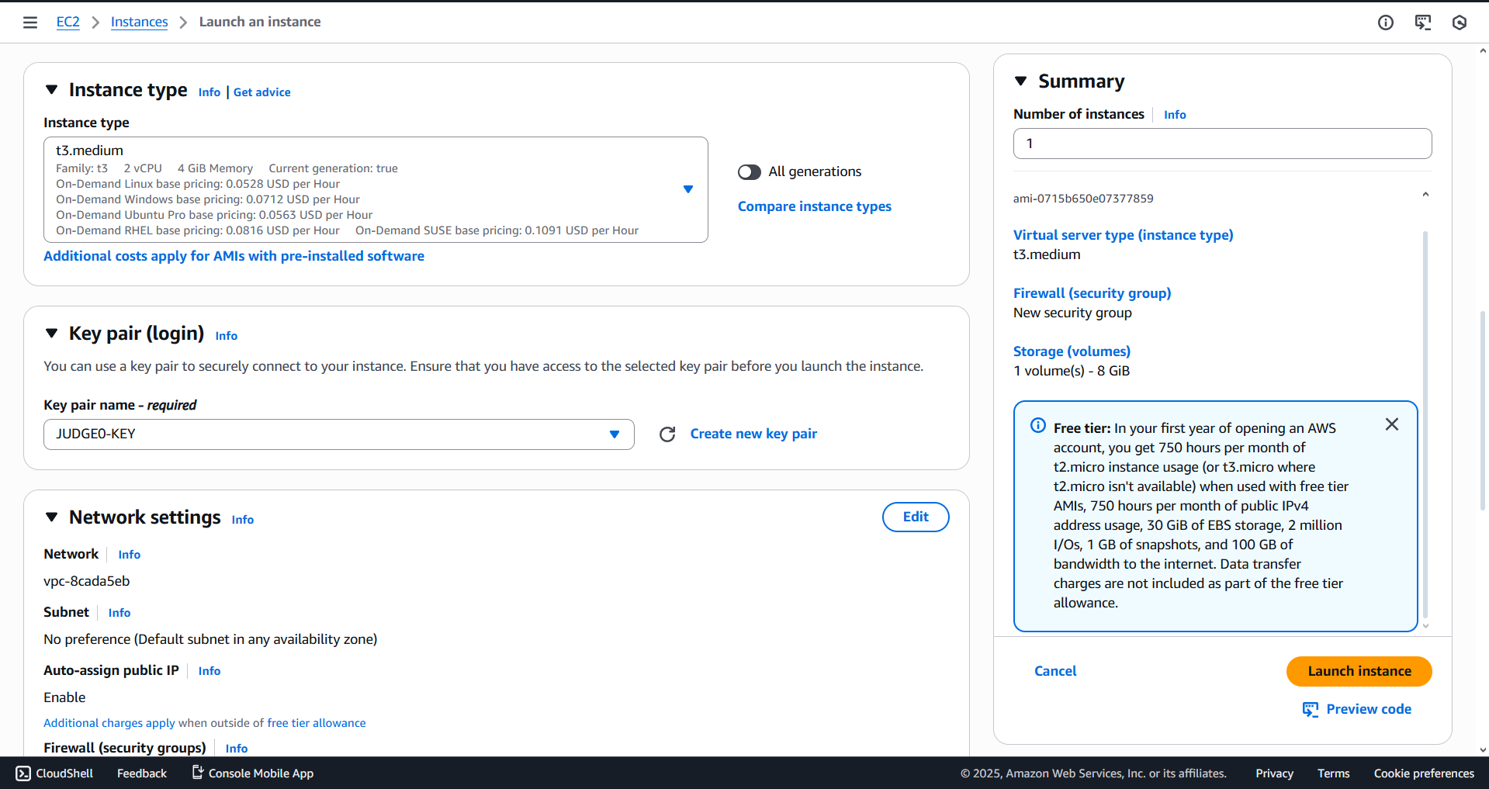The width and height of the screenshot is (1489, 789).
Task: Navigate to Instances breadcrumb
Action: [x=139, y=22]
